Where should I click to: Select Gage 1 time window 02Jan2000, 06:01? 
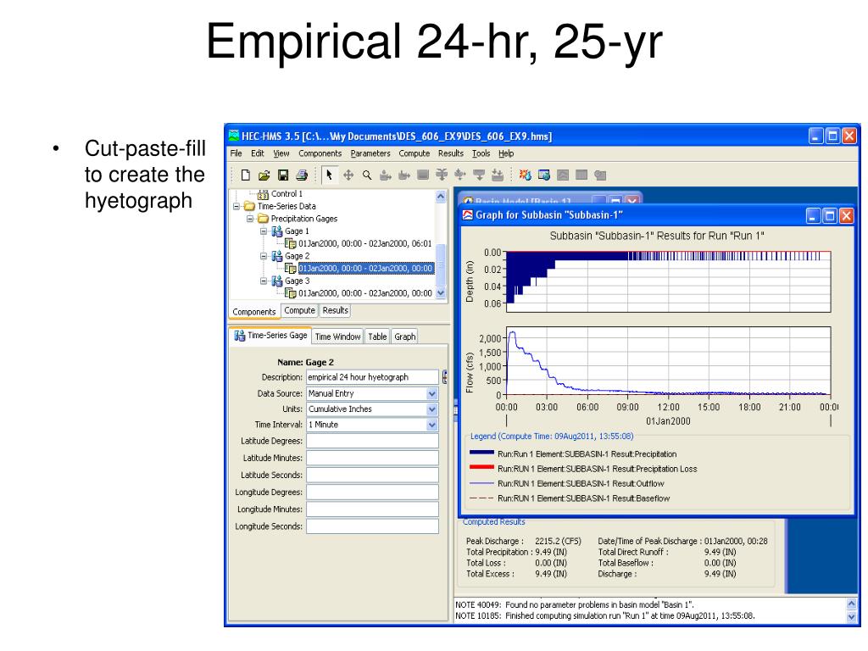[364, 243]
